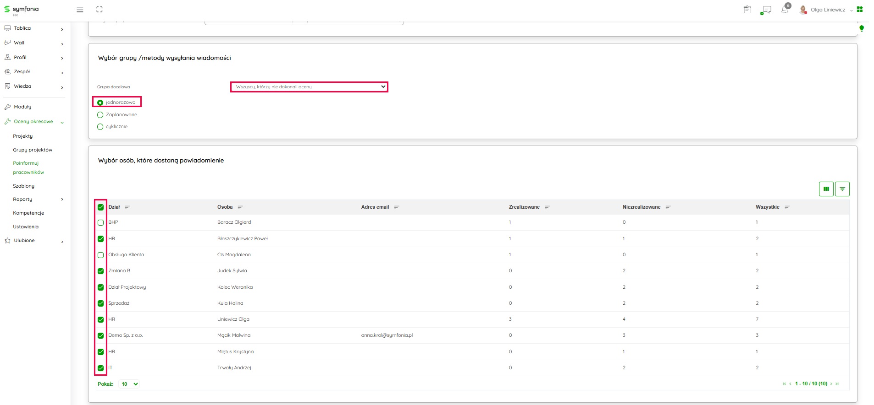The width and height of the screenshot is (874, 405).
Task: Open the chat messages icon
Action: coord(766,10)
